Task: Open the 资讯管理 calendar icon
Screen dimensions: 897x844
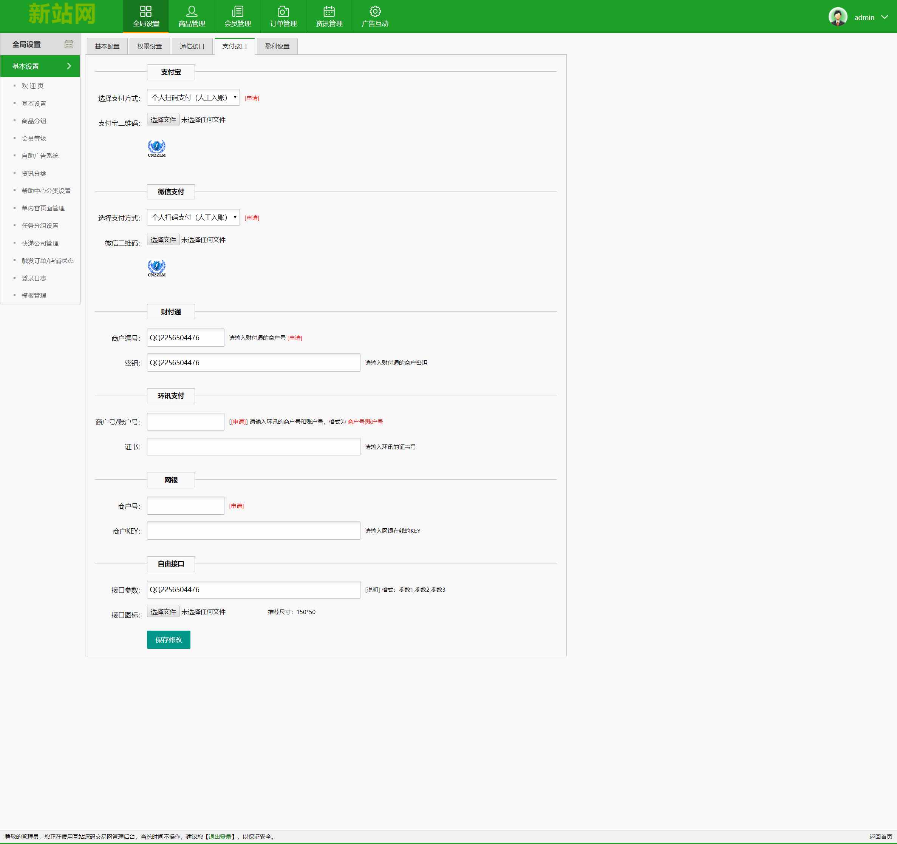Action: [329, 11]
